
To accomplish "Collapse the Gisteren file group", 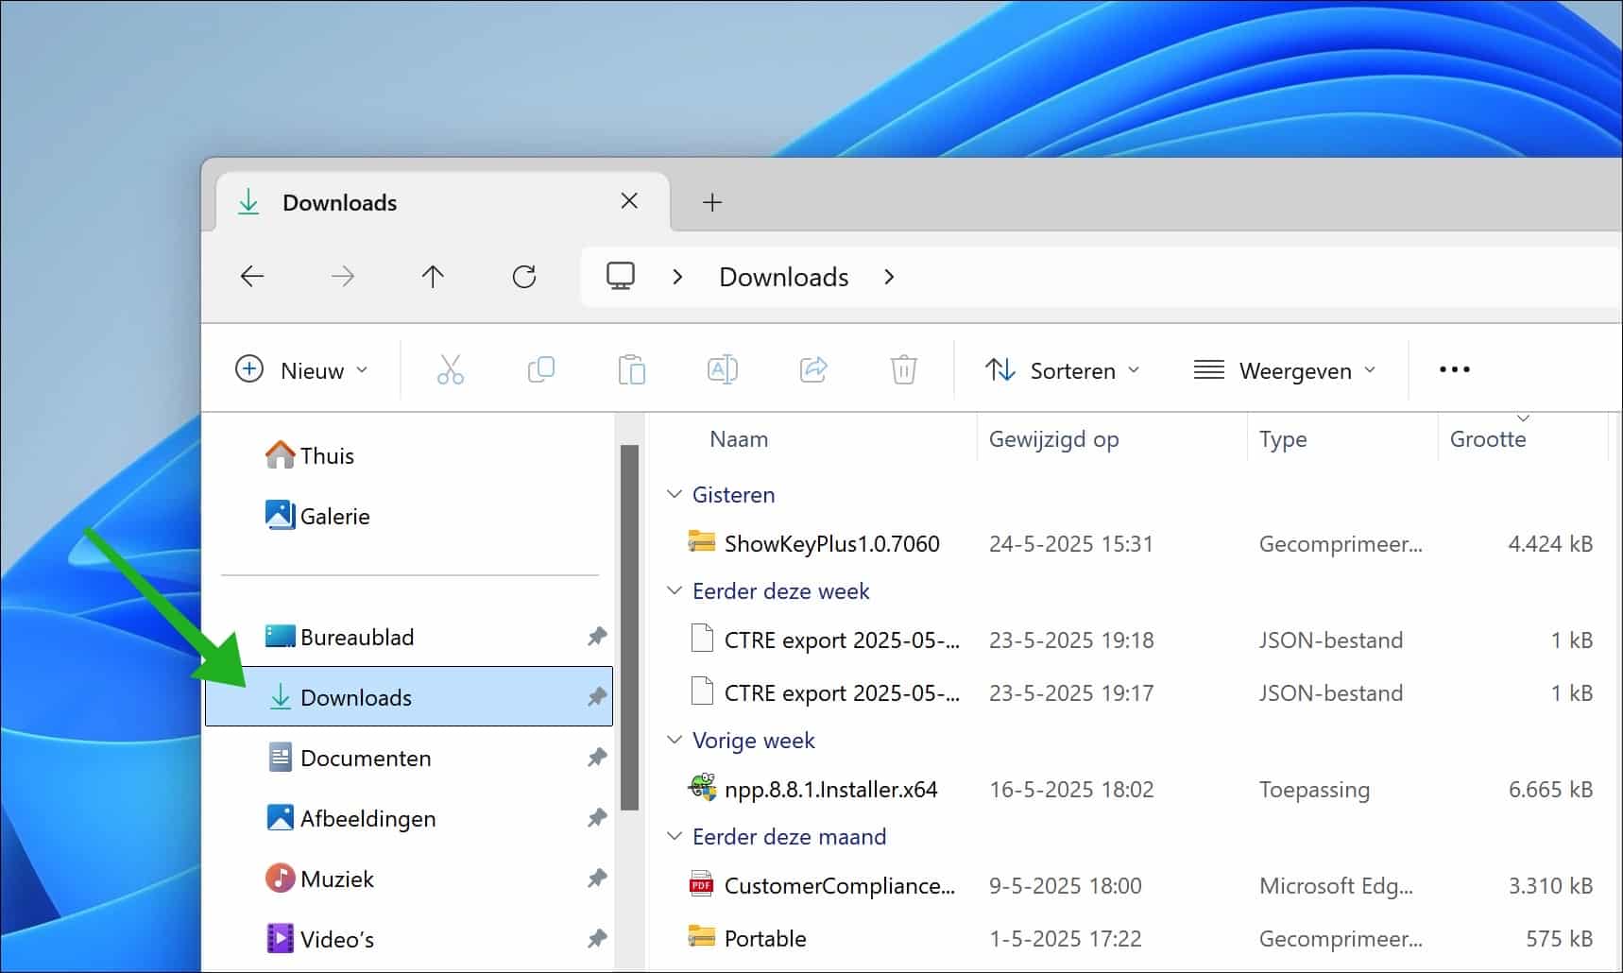I will click(x=675, y=494).
